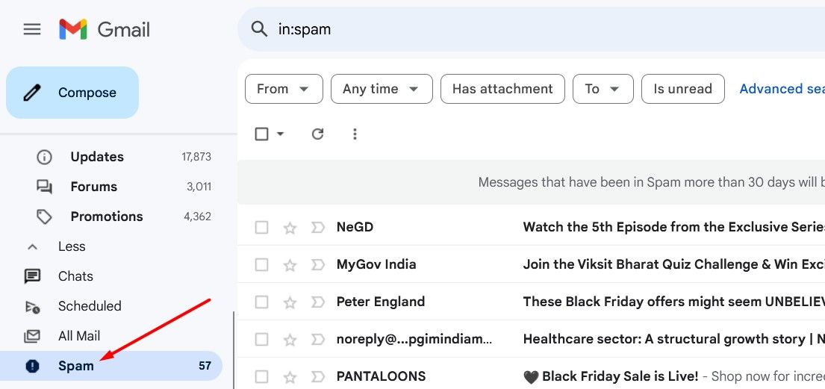
Task: Go to the All Mail folder
Action: tap(78, 336)
